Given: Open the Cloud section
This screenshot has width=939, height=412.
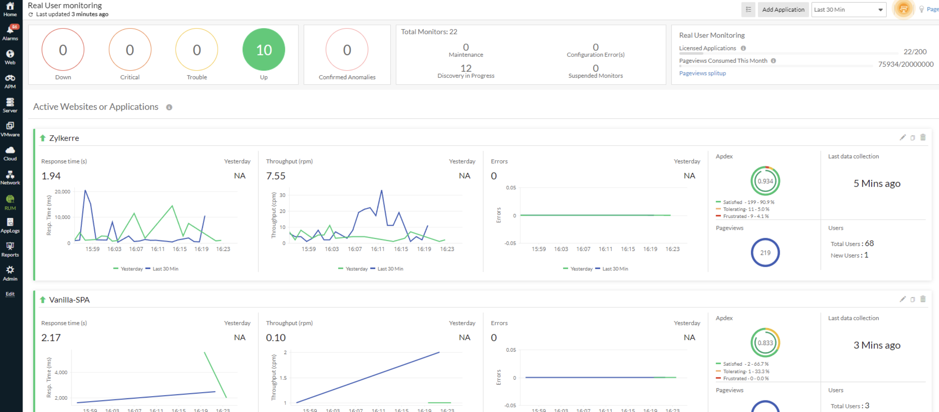Looking at the screenshot, I should click(10, 154).
